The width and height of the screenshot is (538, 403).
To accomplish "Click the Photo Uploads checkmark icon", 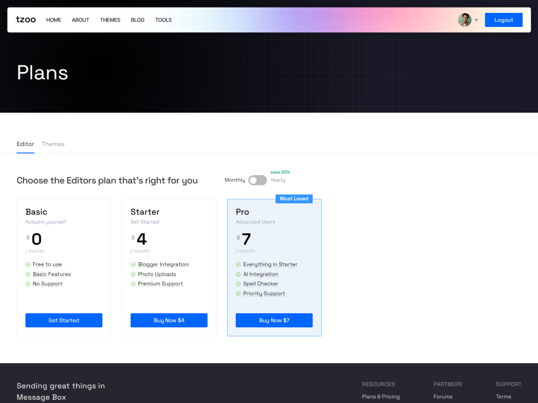I will click(x=133, y=274).
